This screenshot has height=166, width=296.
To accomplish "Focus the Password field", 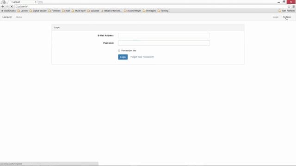I will [x=164, y=43].
